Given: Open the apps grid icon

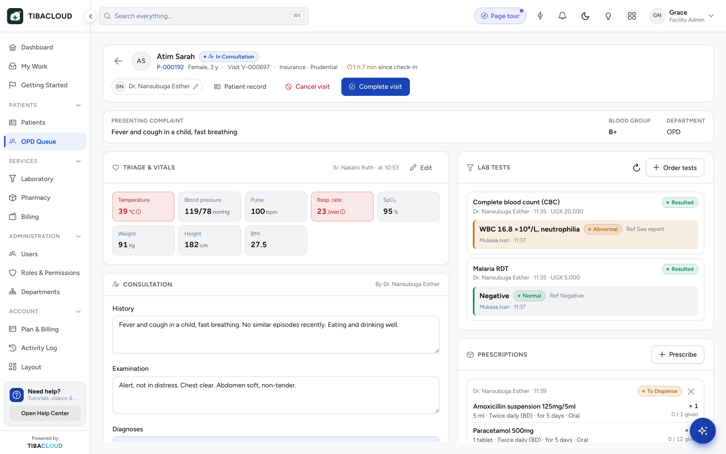Looking at the screenshot, I should [632, 16].
